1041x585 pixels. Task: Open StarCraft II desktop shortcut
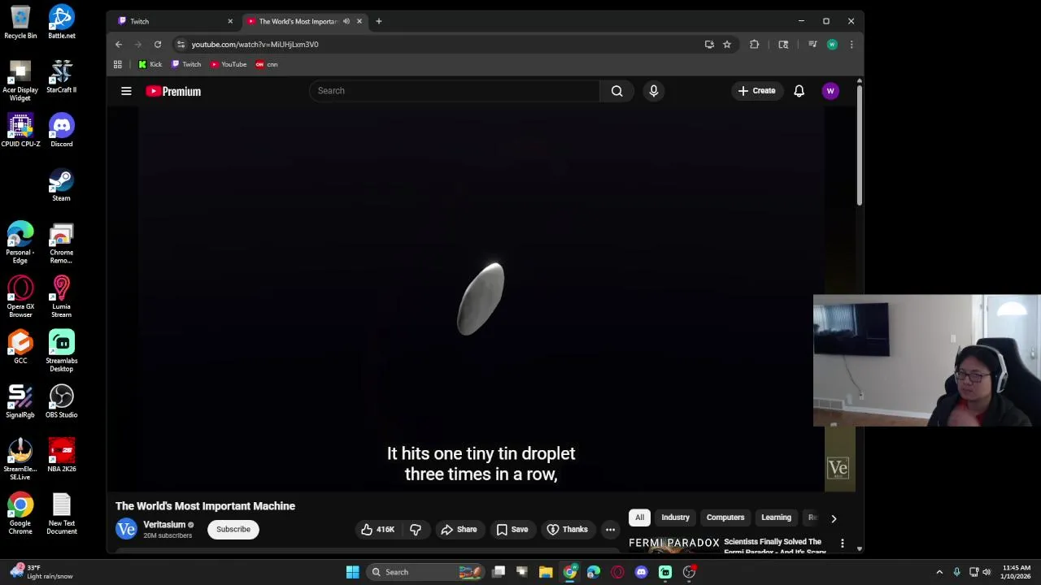click(61, 76)
